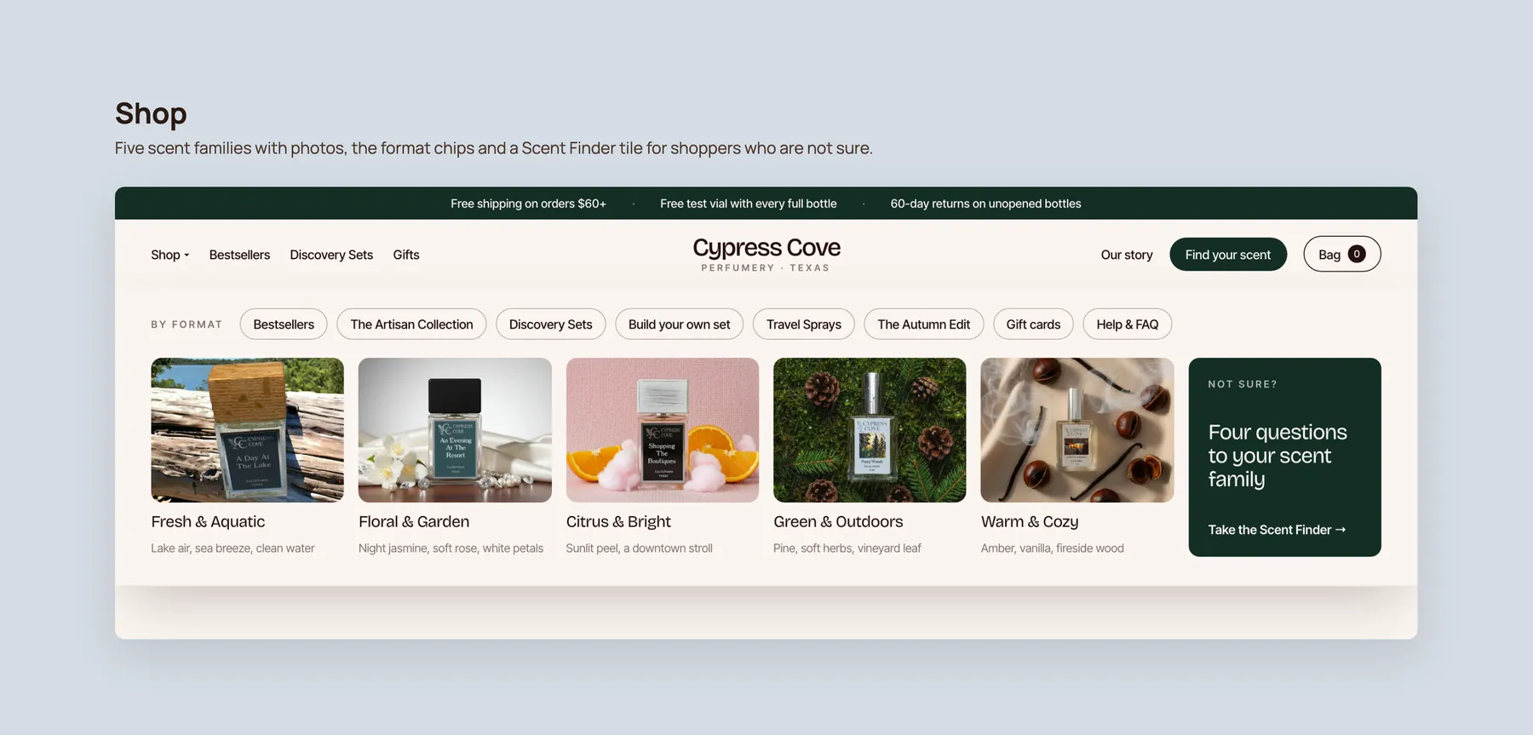This screenshot has width=1533, height=735.
Task: Click the Green & Outdoors title
Action: click(x=838, y=522)
